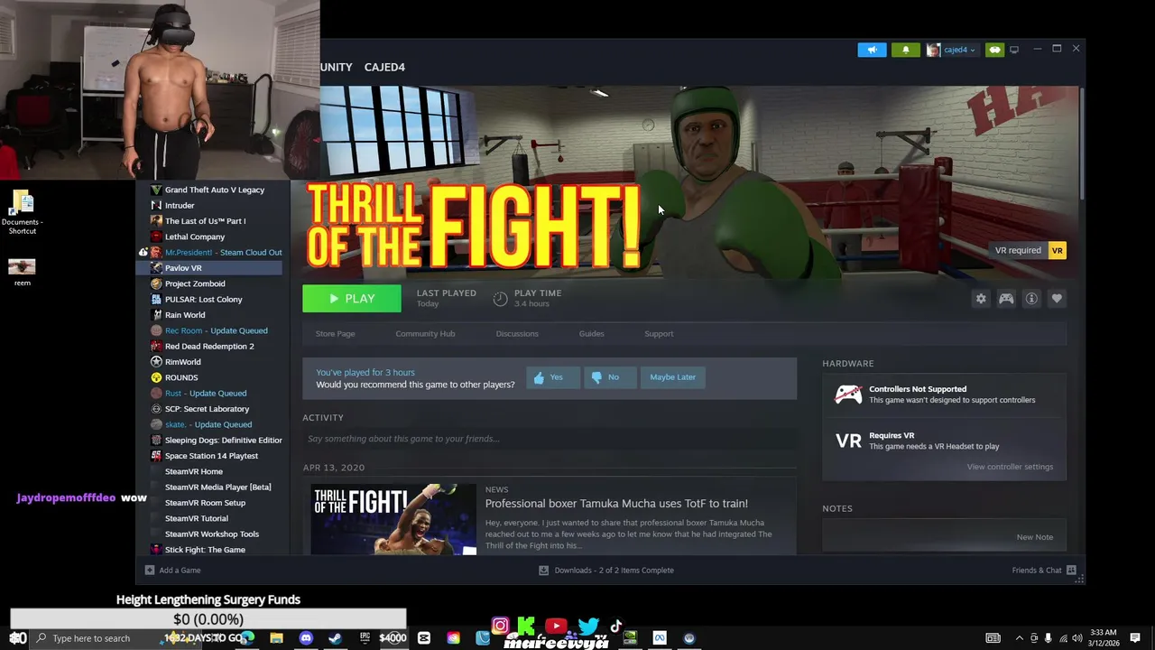Select CAJED4 in Steam top navigation

coord(384,67)
